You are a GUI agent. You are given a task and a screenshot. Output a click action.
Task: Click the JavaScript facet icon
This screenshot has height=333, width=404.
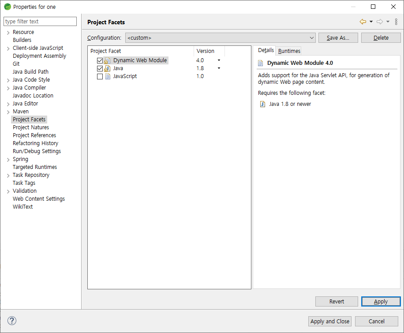click(108, 77)
